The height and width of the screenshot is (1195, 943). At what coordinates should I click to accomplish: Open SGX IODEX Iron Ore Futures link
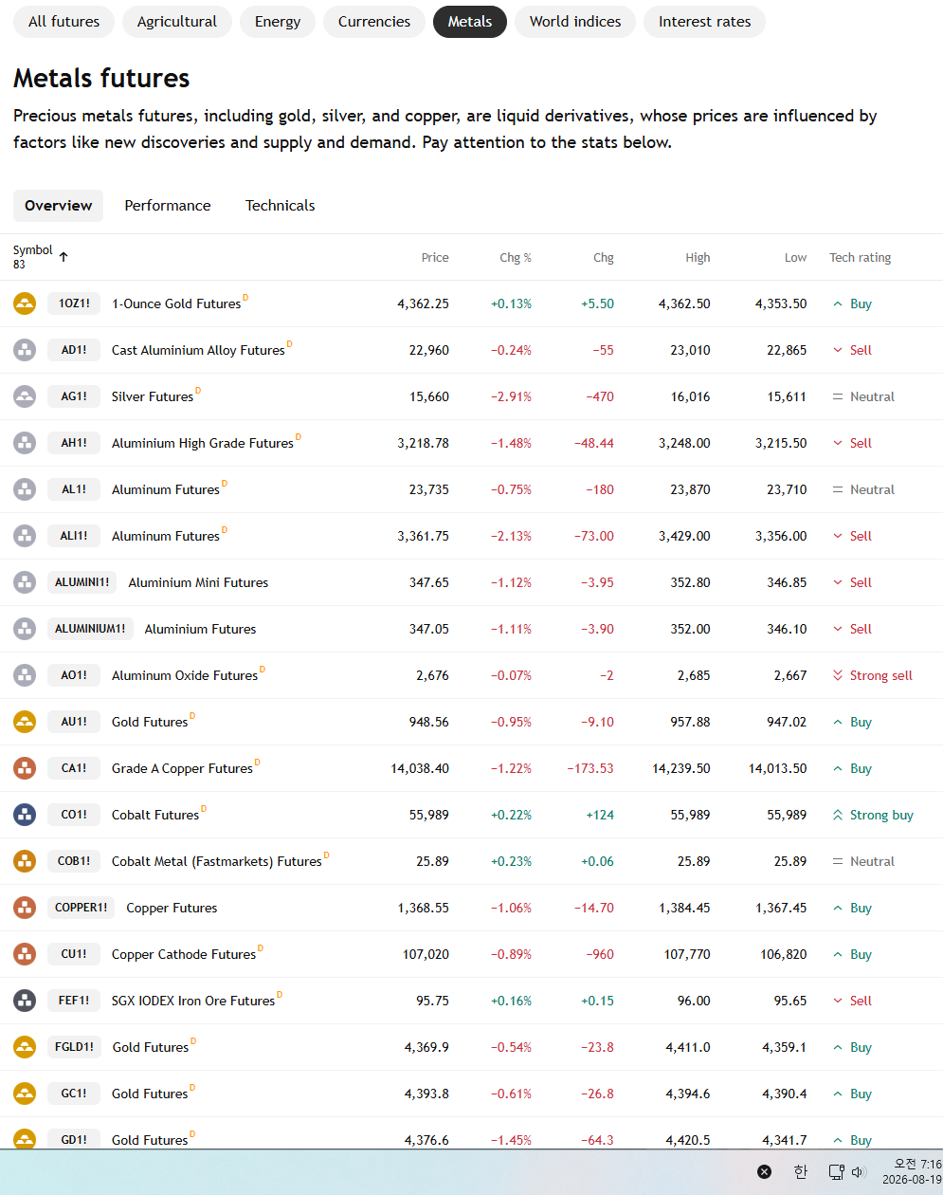[x=193, y=1002]
